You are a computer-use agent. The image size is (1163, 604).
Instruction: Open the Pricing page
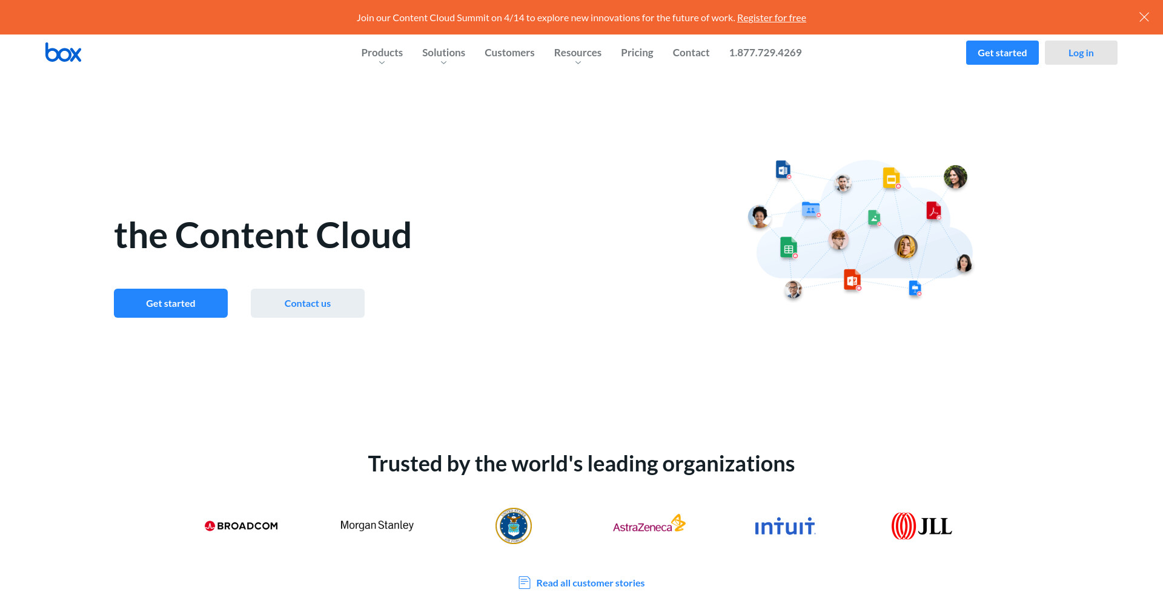pos(637,53)
